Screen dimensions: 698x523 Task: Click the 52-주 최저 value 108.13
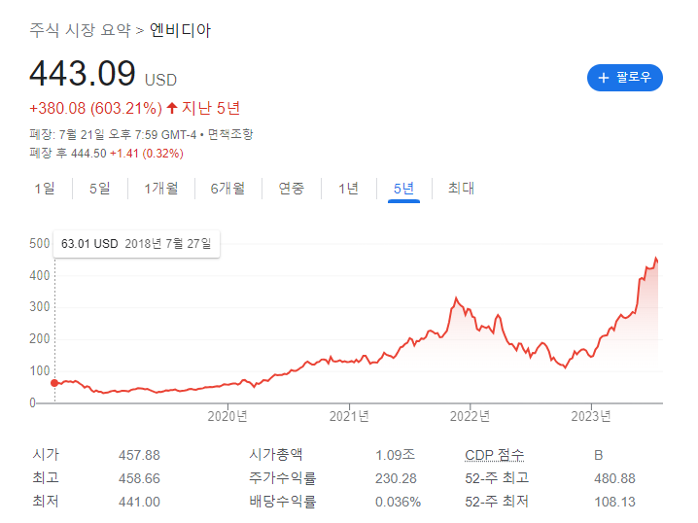(x=614, y=502)
